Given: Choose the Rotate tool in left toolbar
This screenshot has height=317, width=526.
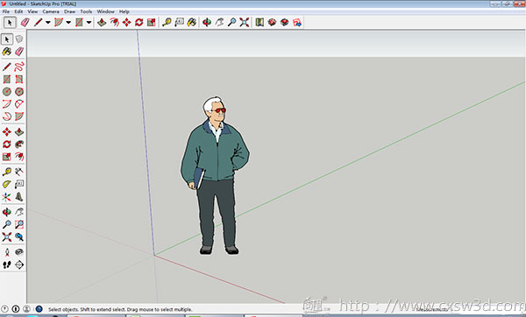Looking at the screenshot, I should (7, 144).
